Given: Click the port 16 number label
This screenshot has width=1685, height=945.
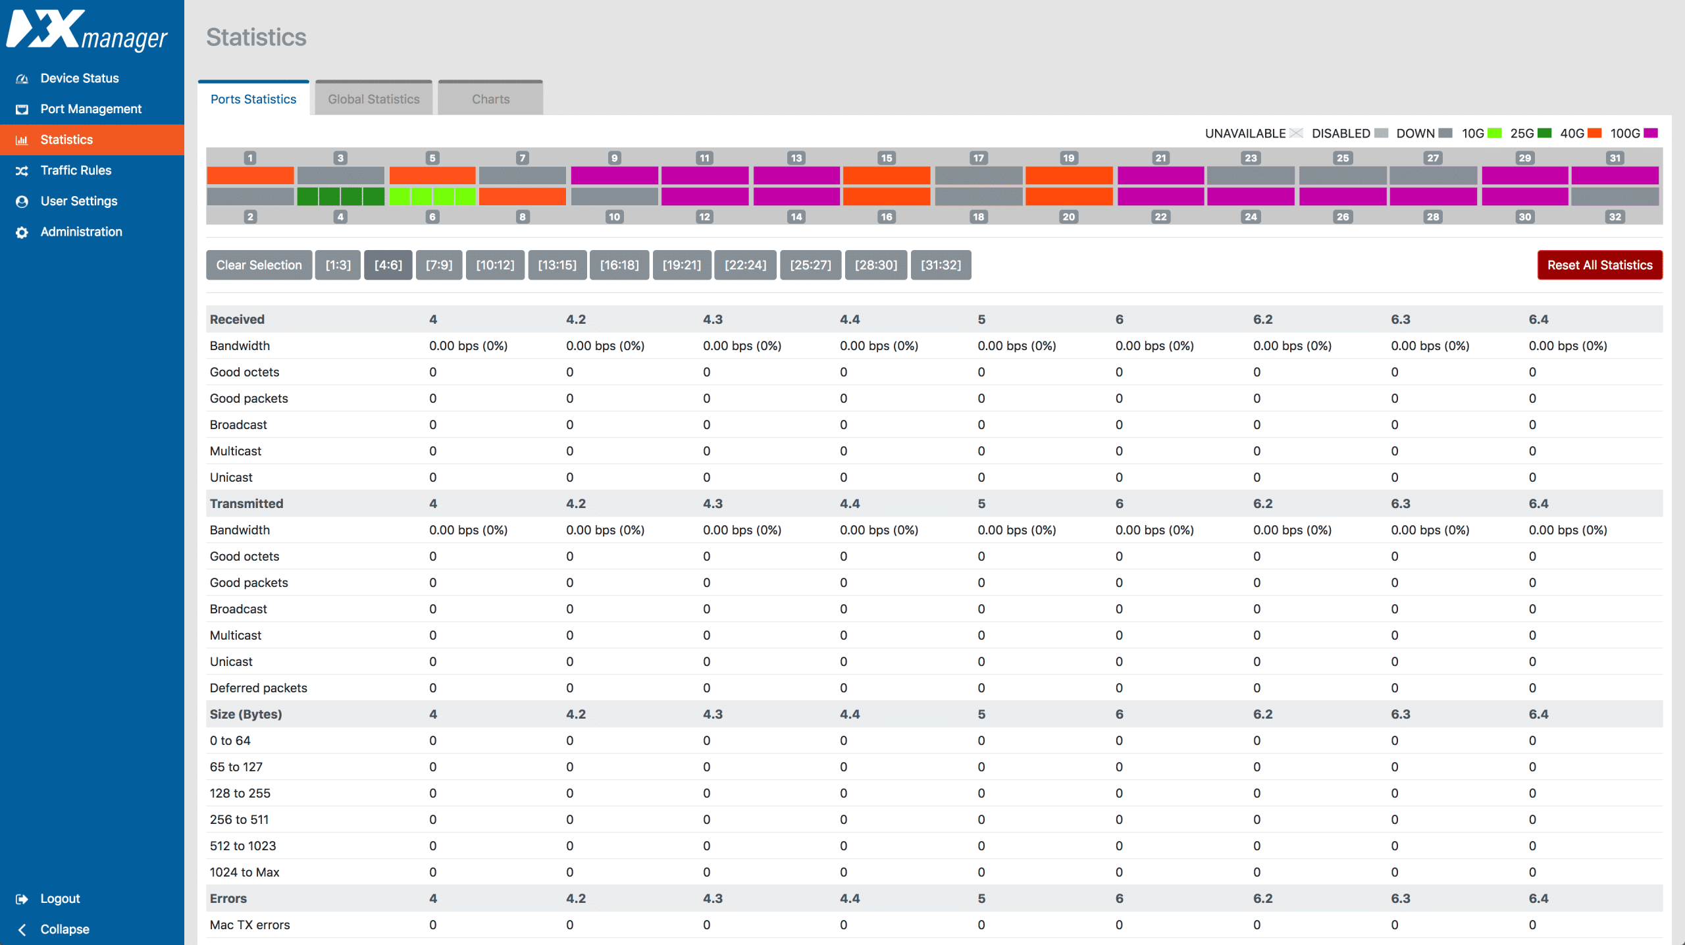Looking at the screenshot, I should pyautogui.click(x=887, y=217).
